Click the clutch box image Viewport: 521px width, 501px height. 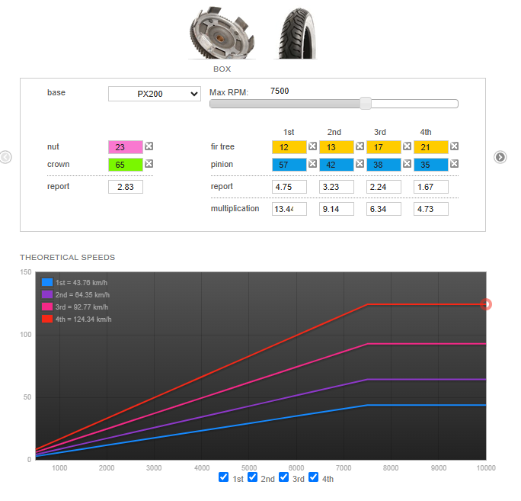[221, 34]
